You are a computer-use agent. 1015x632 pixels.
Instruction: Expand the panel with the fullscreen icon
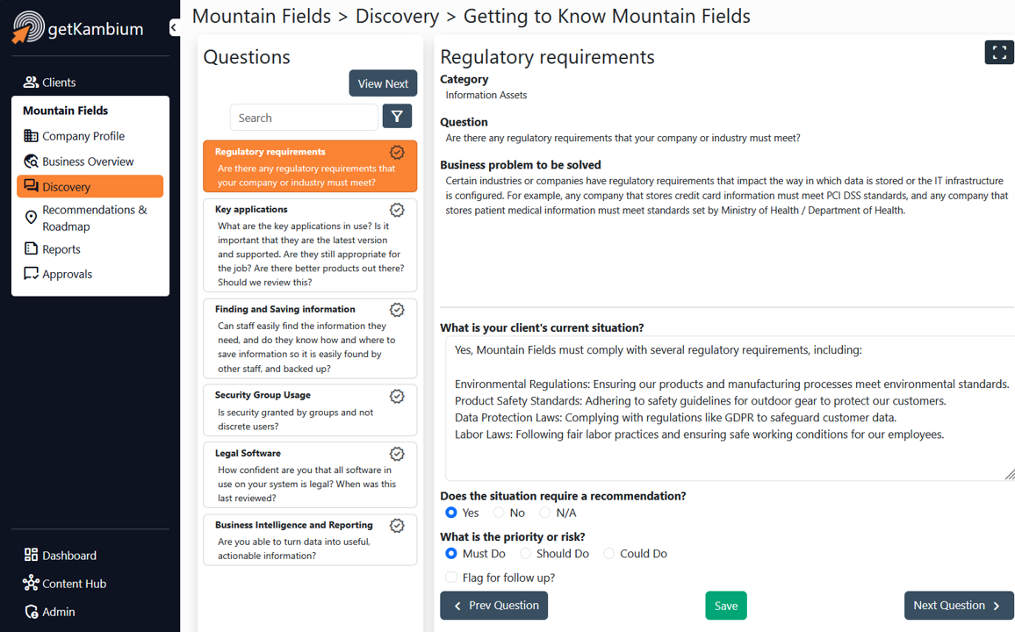click(x=999, y=53)
